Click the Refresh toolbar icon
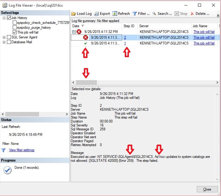Viewport: 221px width, 196px height. pos(115,14)
